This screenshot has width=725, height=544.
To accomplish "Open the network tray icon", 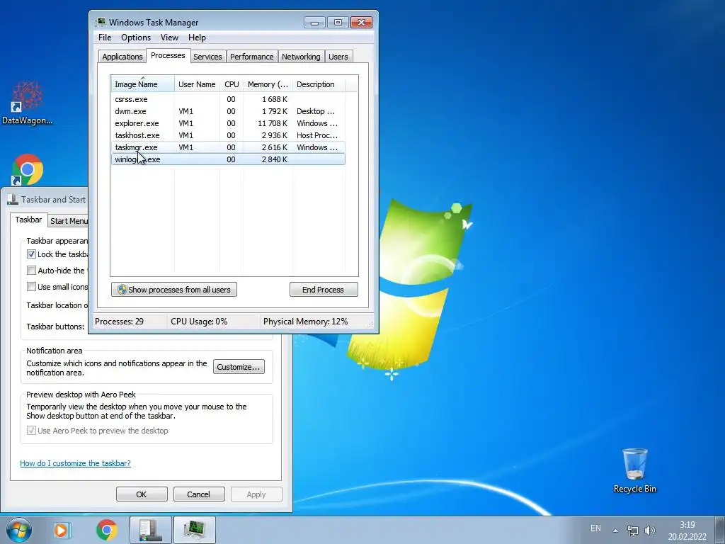I will pos(632,531).
